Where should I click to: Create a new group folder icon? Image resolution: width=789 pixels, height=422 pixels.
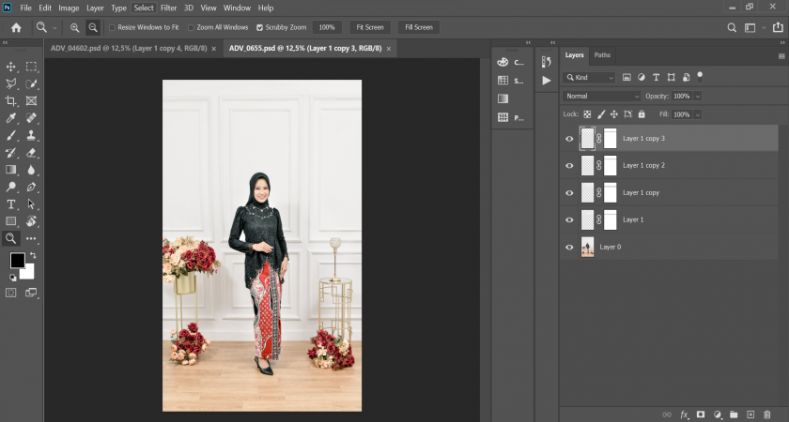(734, 414)
